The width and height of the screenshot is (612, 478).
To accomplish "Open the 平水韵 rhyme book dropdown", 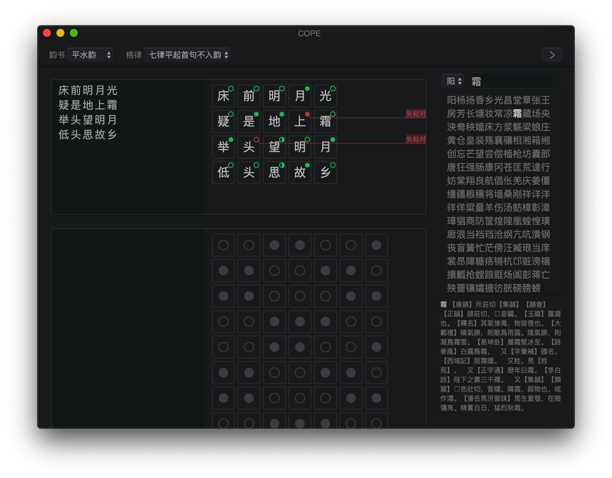I will click(90, 55).
